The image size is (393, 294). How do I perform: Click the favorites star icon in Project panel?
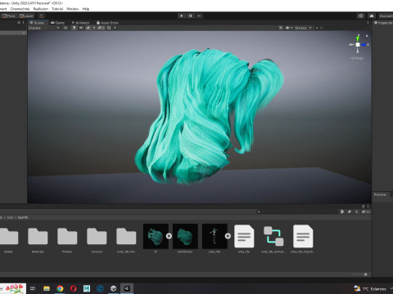coord(356,212)
